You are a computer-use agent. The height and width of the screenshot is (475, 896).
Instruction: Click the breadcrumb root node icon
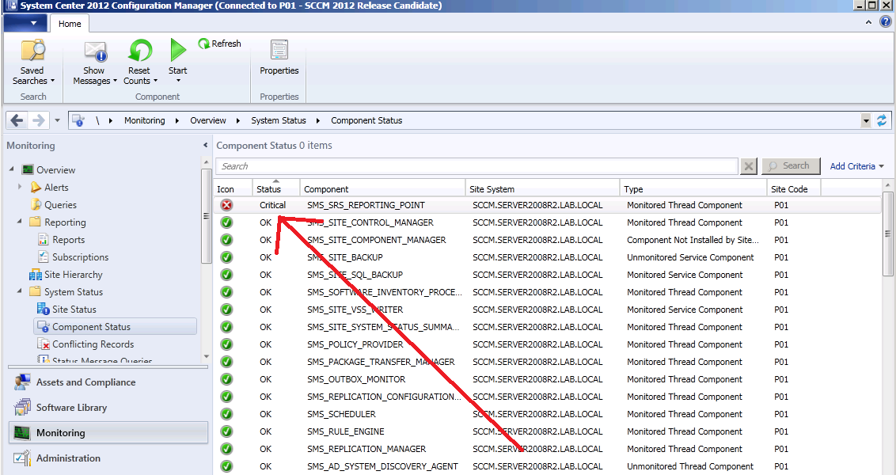tap(78, 120)
